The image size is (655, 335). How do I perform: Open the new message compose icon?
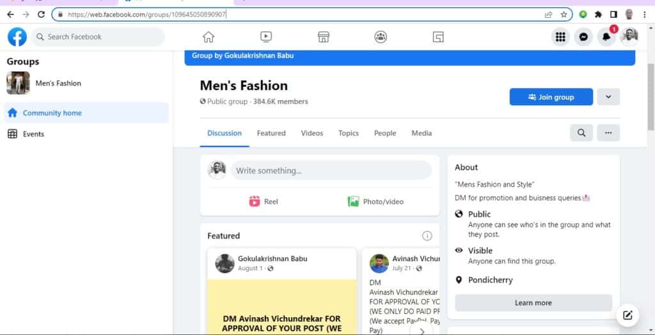pos(627,315)
